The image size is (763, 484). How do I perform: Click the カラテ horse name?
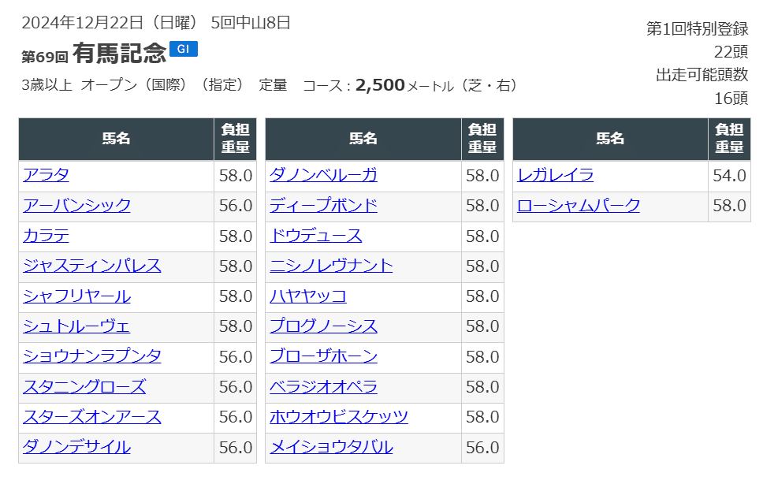point(47,236)
